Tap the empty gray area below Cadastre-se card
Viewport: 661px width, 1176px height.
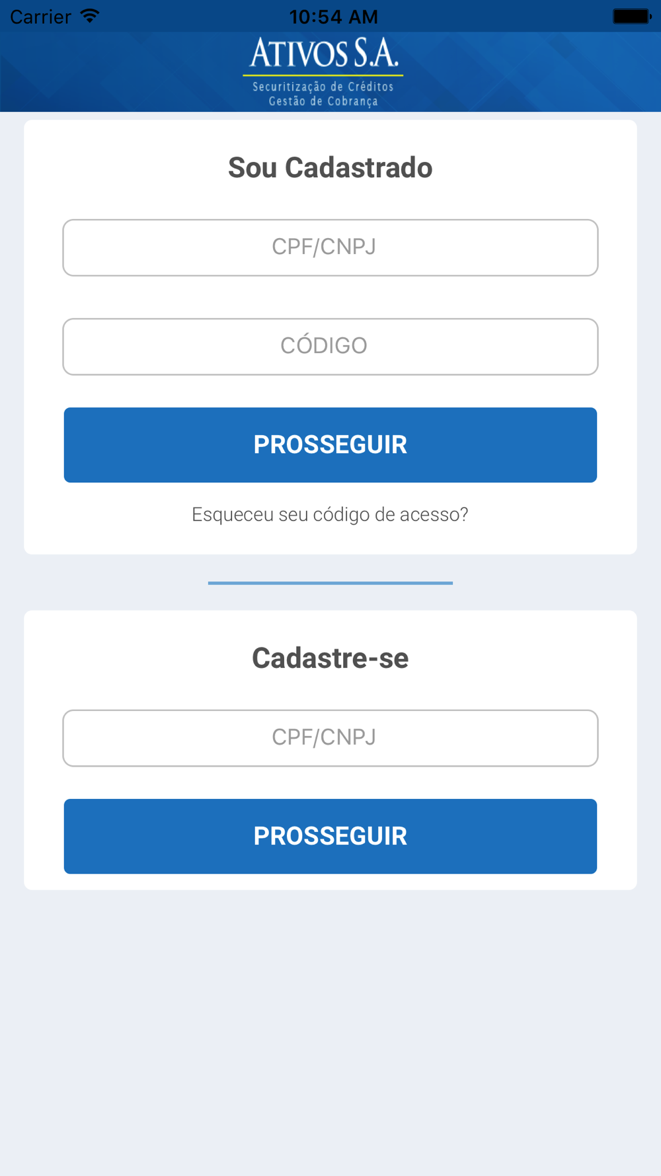tap(330, 1032)
